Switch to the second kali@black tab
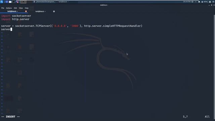 pos(41,11)
